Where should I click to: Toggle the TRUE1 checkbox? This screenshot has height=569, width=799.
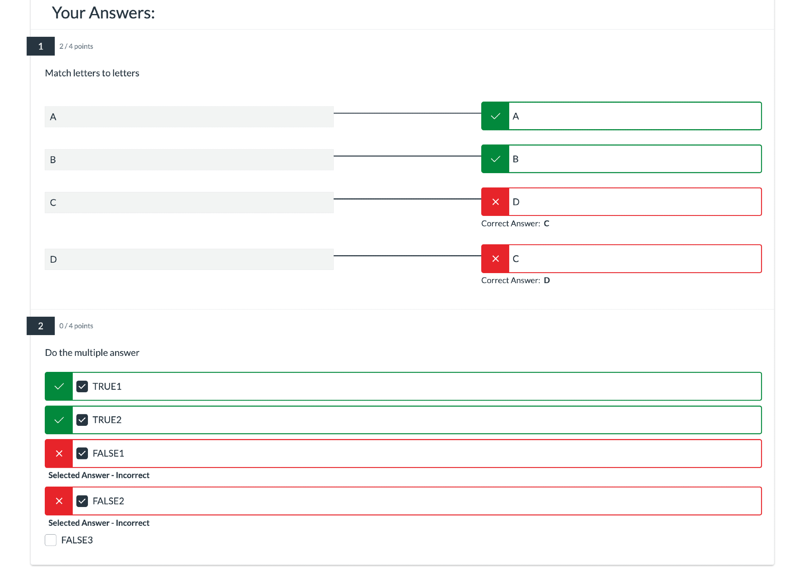click(82, 386)
